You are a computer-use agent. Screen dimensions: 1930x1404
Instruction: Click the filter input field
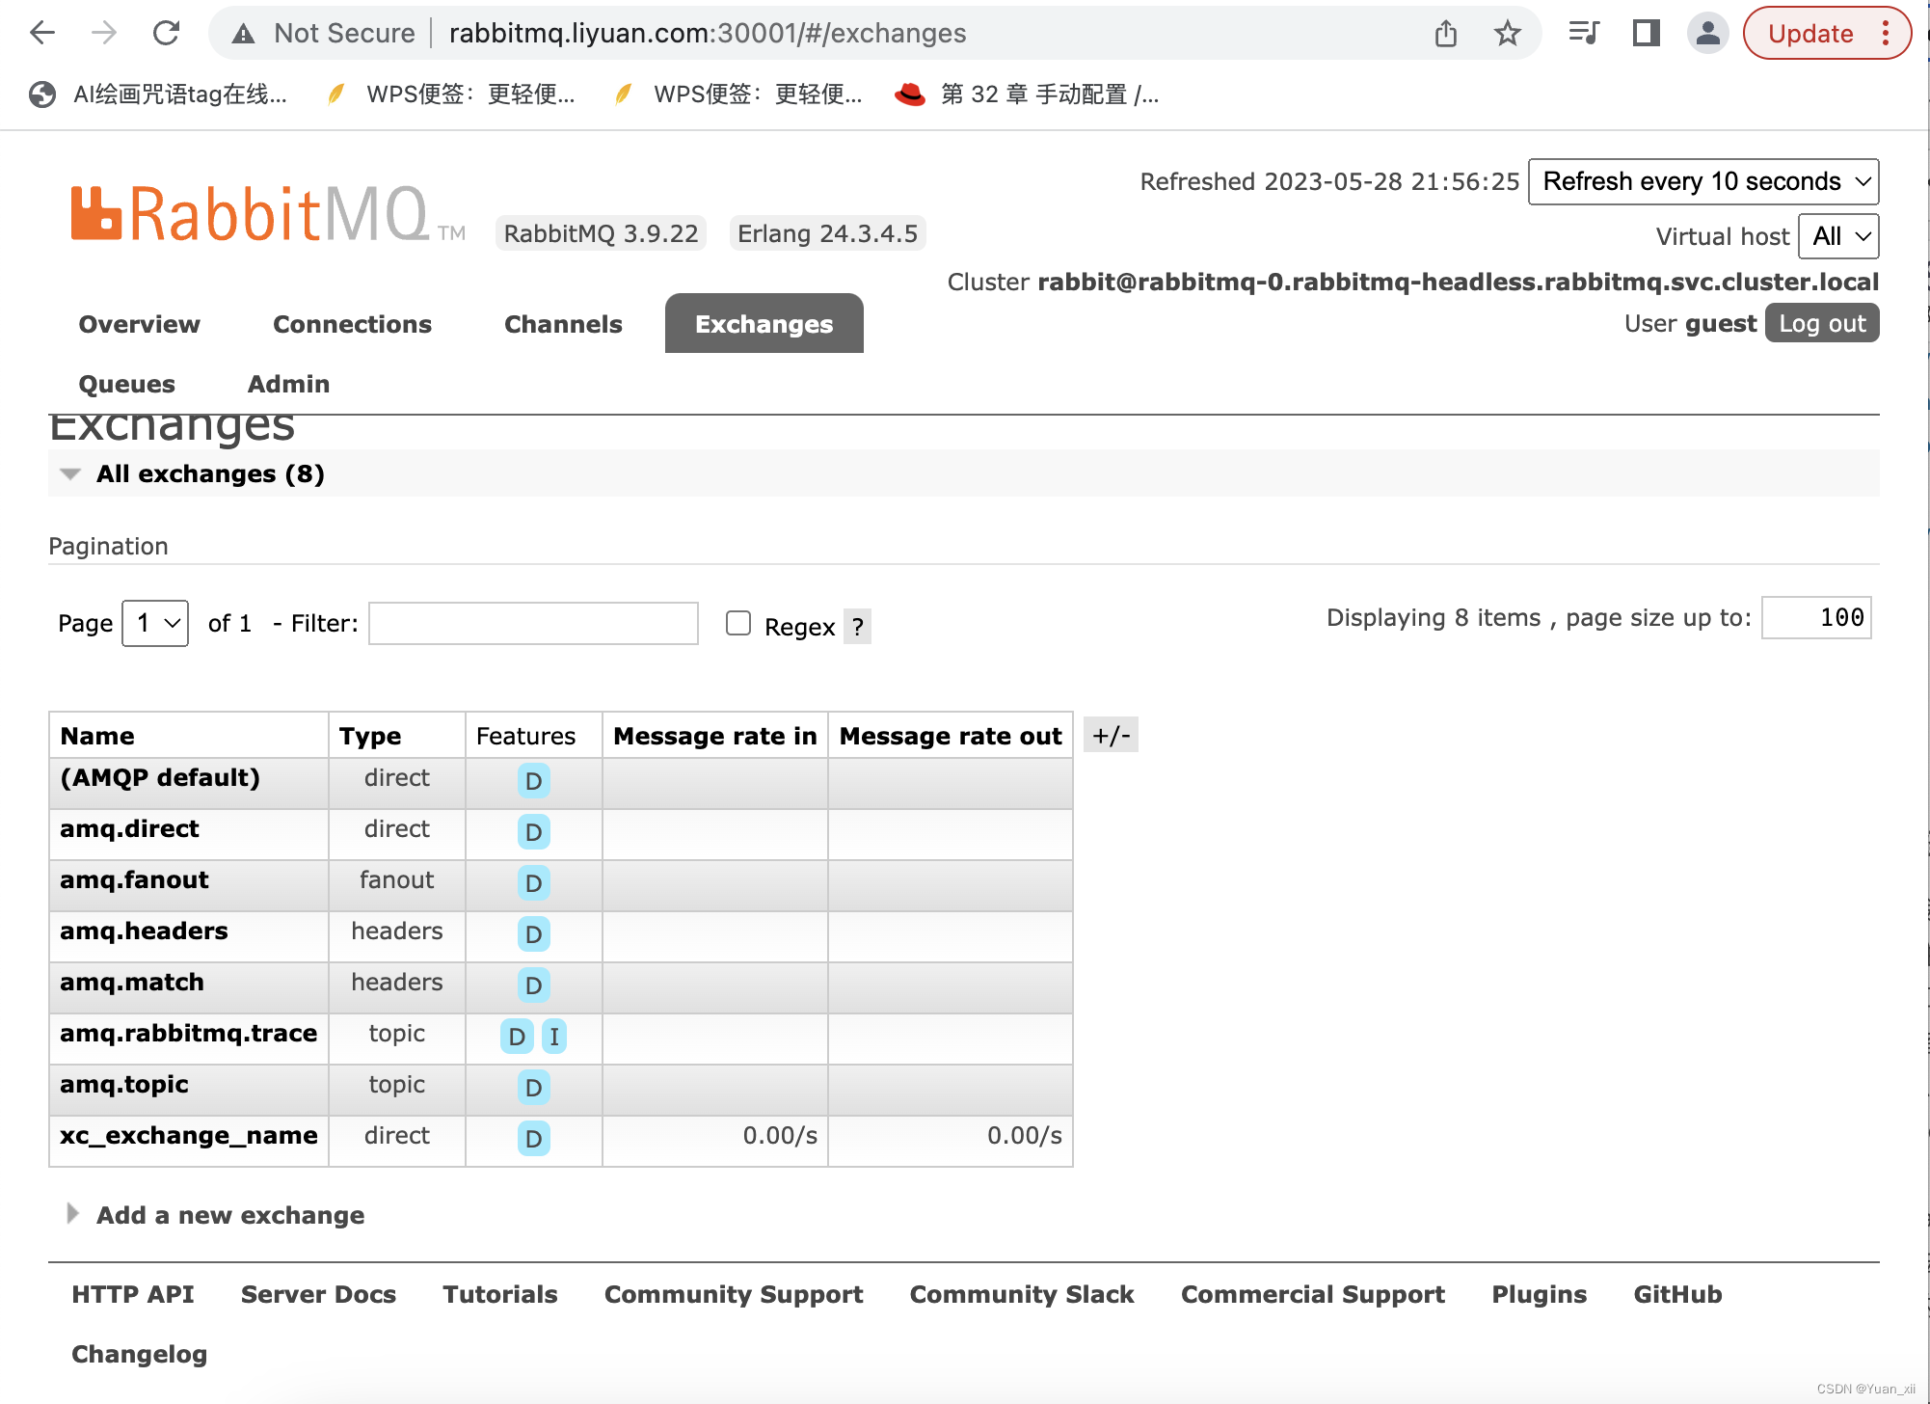pyautogui.click(x=532, y=625)
